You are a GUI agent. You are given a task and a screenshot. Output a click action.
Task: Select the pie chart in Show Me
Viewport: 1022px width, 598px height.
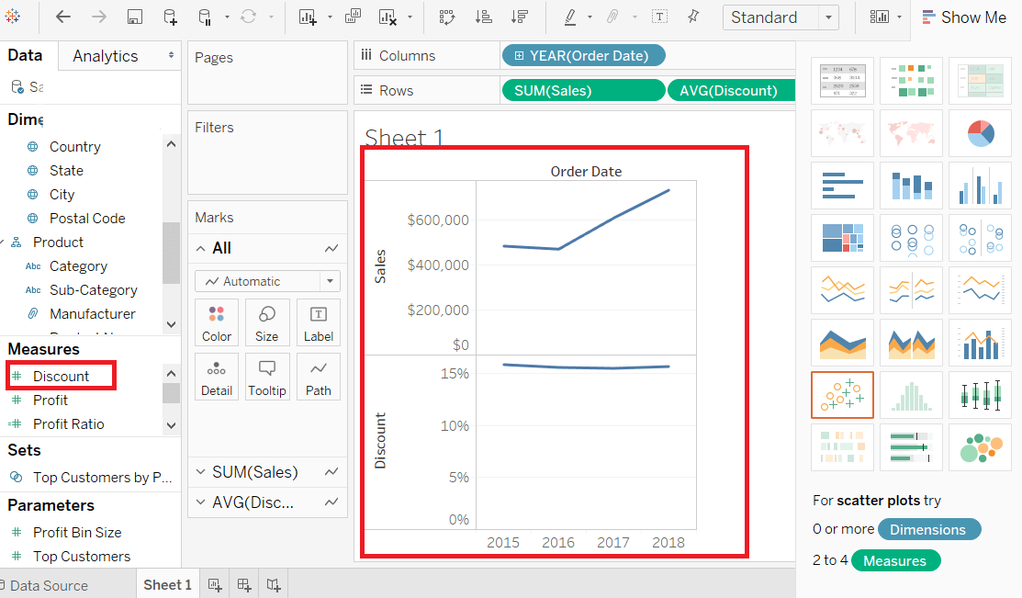point(981,133)
